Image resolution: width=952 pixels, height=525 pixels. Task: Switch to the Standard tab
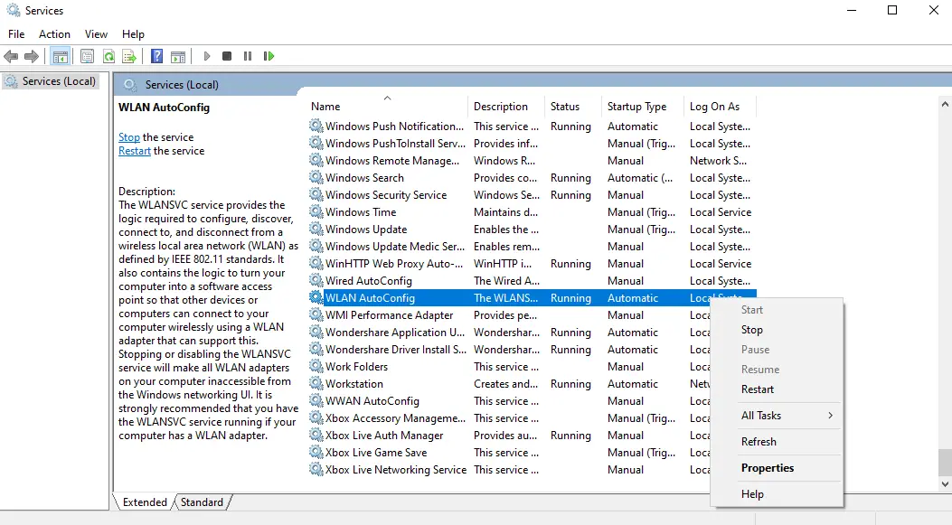[202, 502]
